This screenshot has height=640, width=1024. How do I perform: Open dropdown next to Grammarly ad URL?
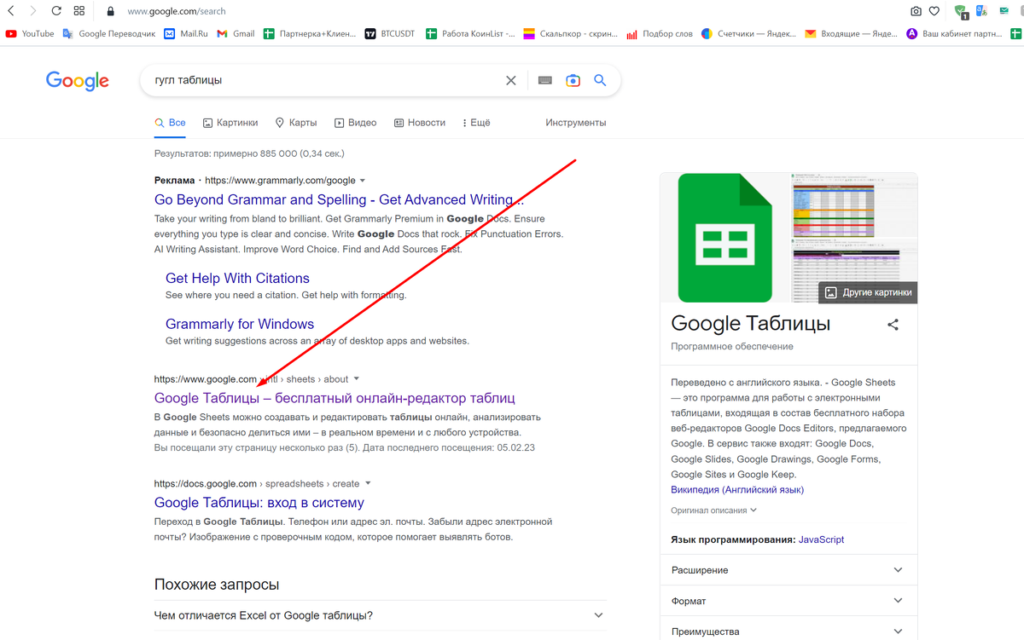pos(363,181)
